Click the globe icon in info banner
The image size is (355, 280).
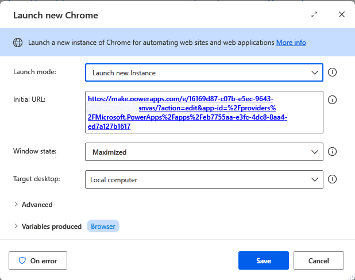[18, 43]
